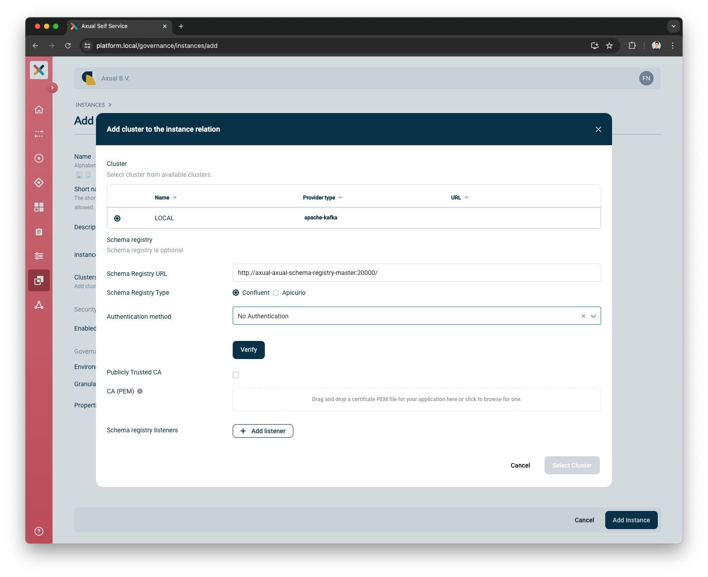The height and width of the screenshot is (577, 708).
Task: Close the Axual Self Service tab
Action: coord(165,26)
